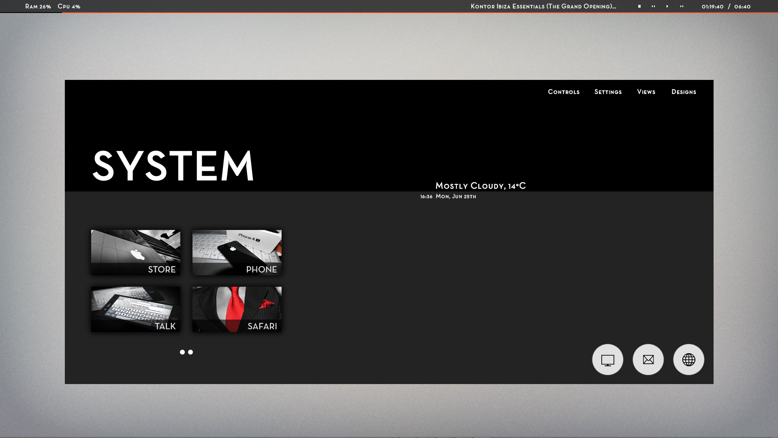This screenshot has height=438, width=778.
Task: Play the current track
Action: click(x=667, y=6)
